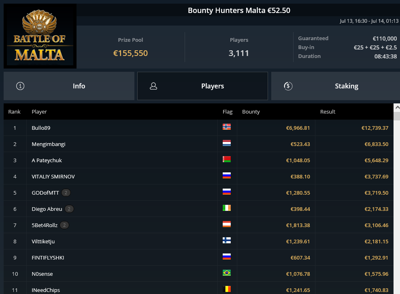Click Vilttiketju's Finland flag icon

227,240
